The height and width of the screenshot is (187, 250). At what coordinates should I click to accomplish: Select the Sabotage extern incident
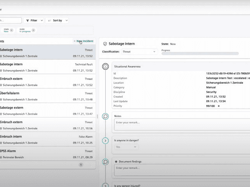[47, 110]
